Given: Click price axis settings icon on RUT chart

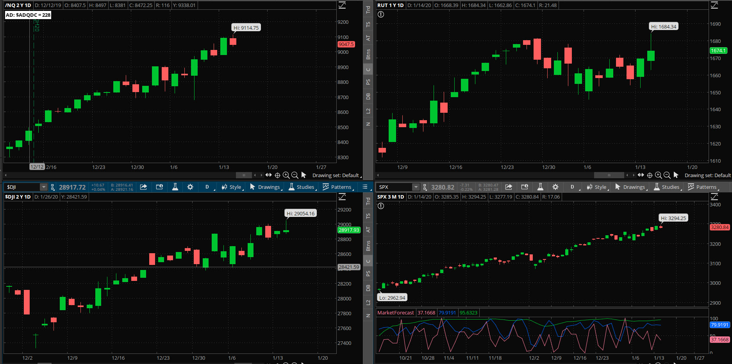Looking at the screenshot, I should [714, 5].
